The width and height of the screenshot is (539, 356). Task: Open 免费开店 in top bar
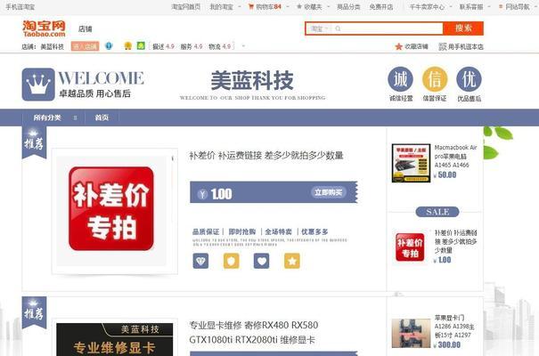click(x=381, y=6)
